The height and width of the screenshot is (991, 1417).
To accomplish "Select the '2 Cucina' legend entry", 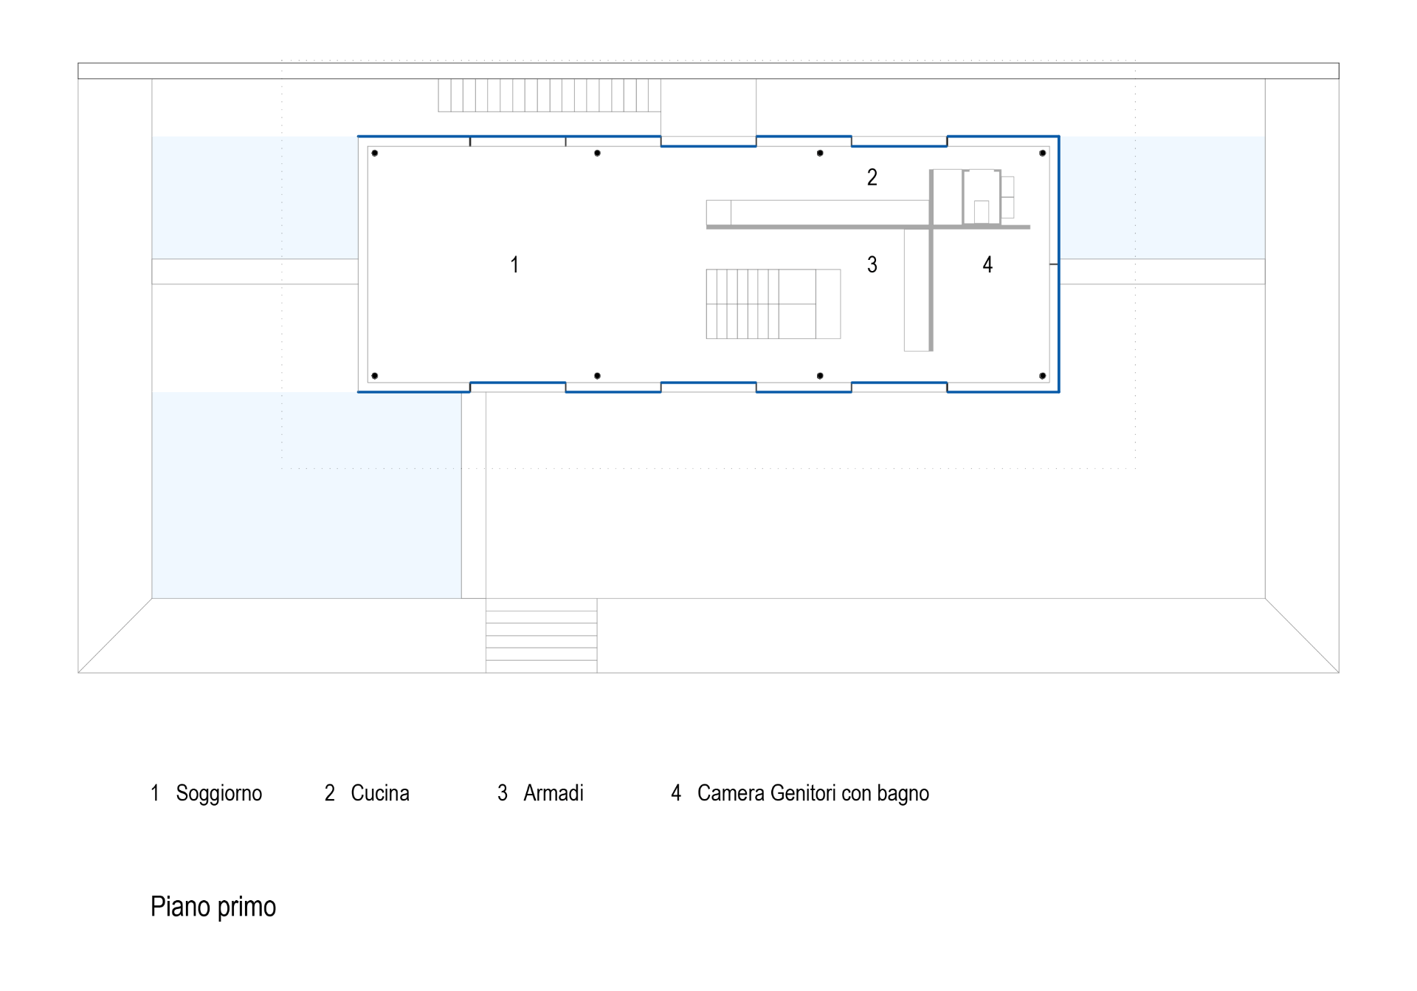I will [367, 793].
